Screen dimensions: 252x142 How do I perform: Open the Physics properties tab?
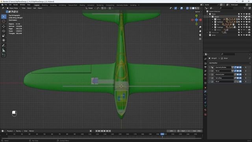pos(206,99)
